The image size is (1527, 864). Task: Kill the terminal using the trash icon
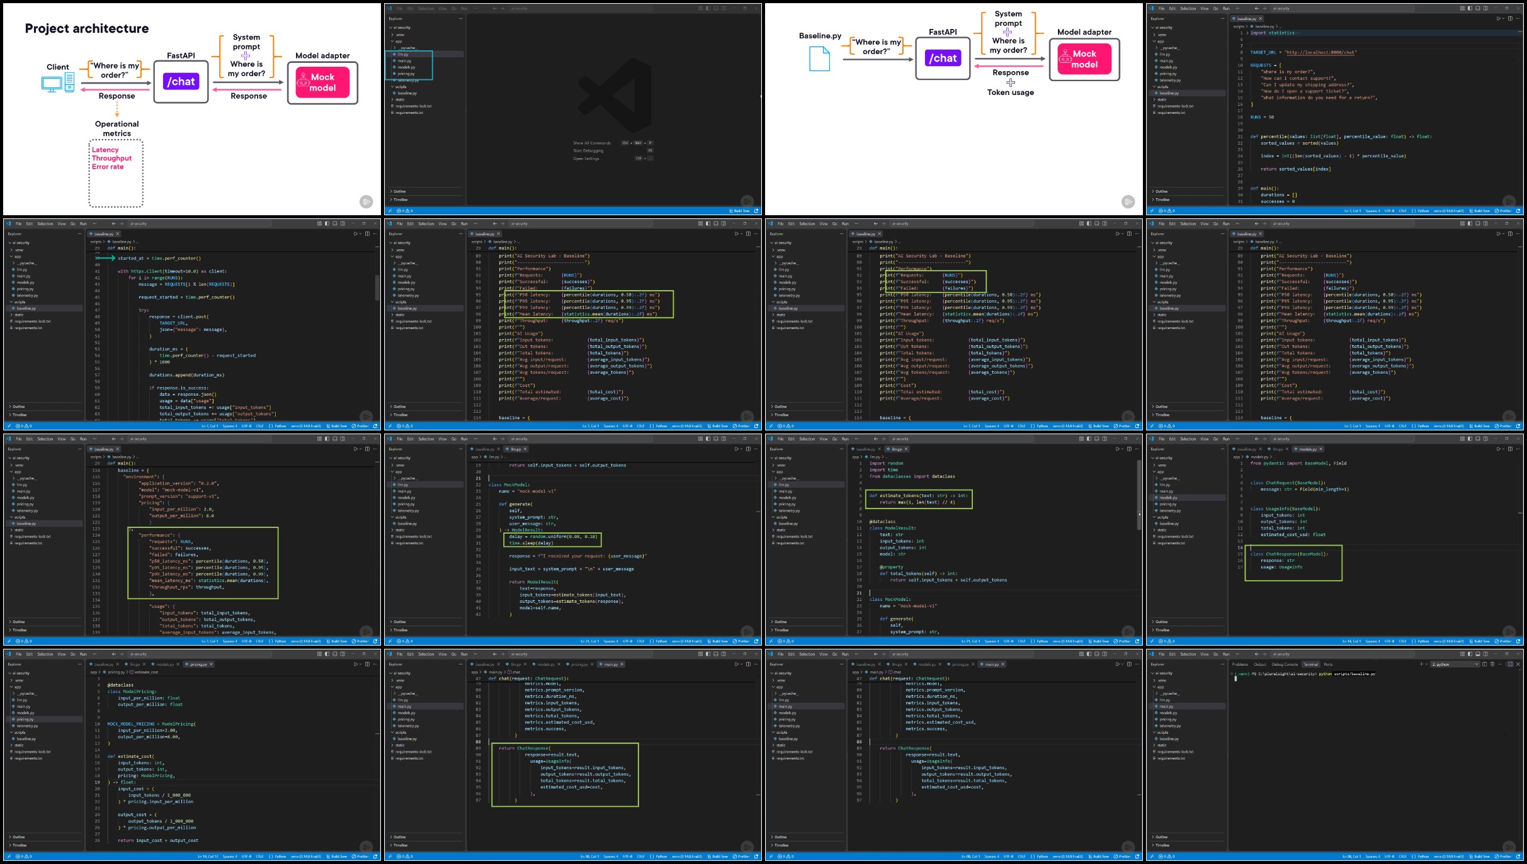(x=1492, y=664)
